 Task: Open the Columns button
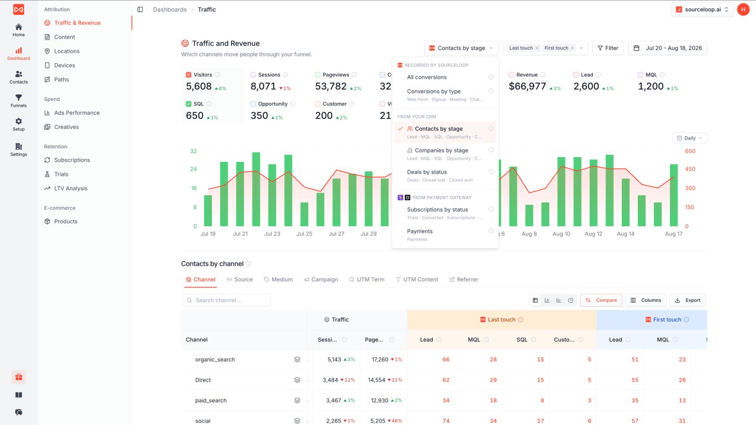coord(646,300)
